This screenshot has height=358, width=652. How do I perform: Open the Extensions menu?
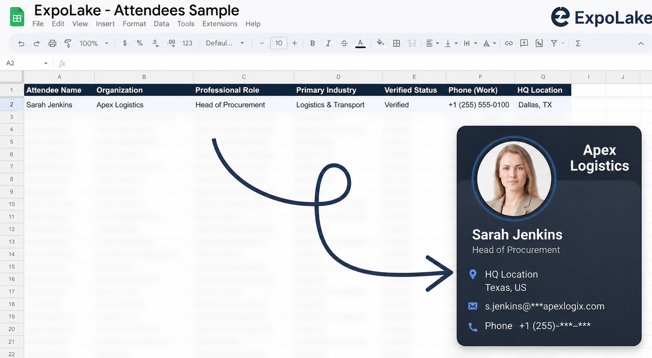click(220, 24)
